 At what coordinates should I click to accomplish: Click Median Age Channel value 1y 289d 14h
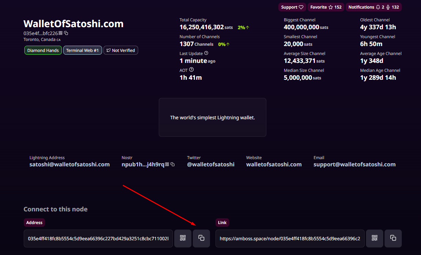point(378,78)
